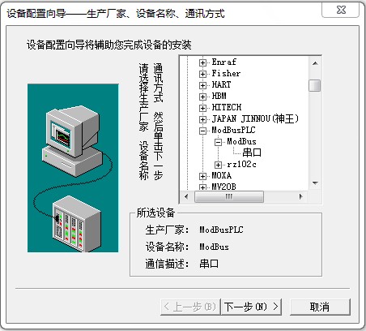The image size is (366, 331).
Task: Select the ModBusPLC tree label
Action: pos(233,131)
